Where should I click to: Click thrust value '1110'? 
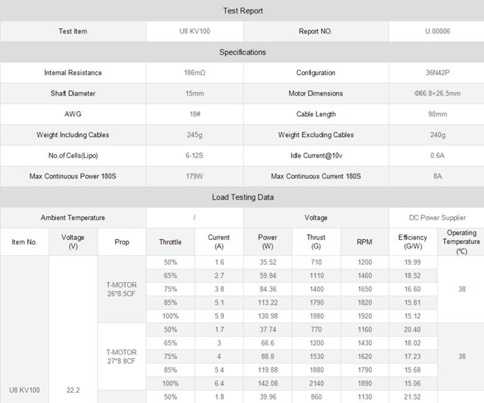(316, 276)
